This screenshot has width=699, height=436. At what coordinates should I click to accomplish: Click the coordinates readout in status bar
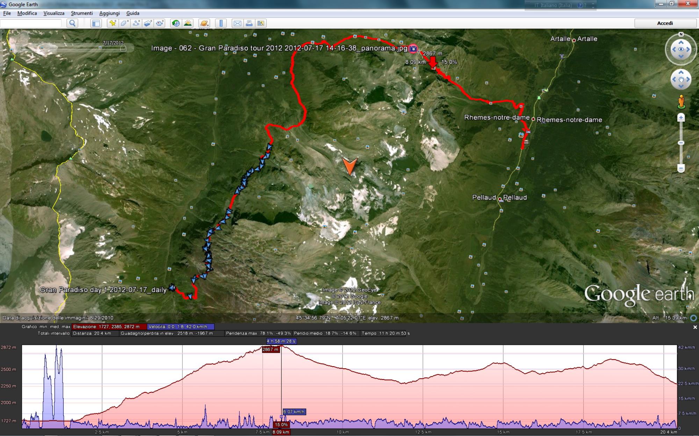click(x=347, y=318)
